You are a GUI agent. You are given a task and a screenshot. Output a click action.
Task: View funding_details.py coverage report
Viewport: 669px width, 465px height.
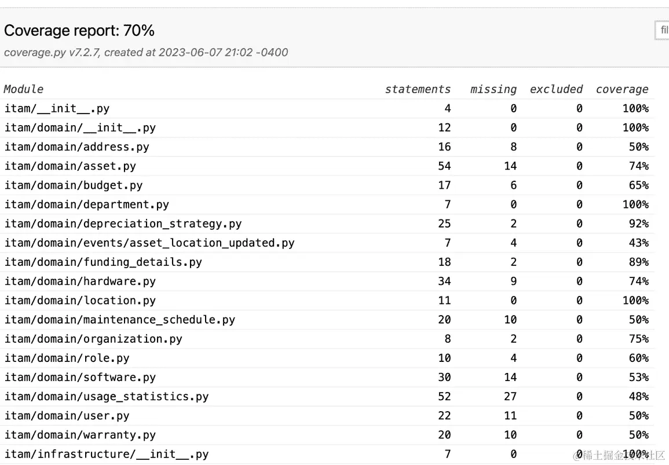tap(103, 262)
